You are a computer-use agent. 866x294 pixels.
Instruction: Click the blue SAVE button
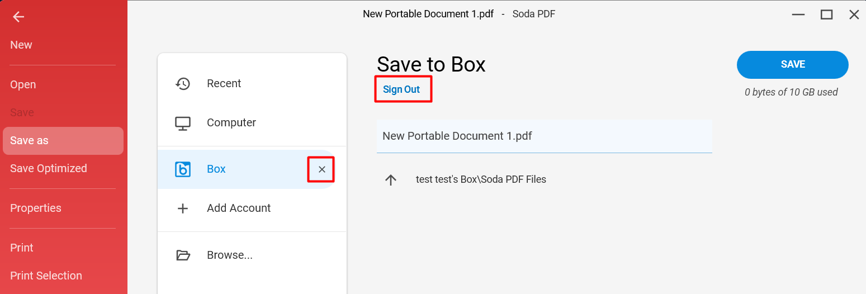tap(793, 65)
